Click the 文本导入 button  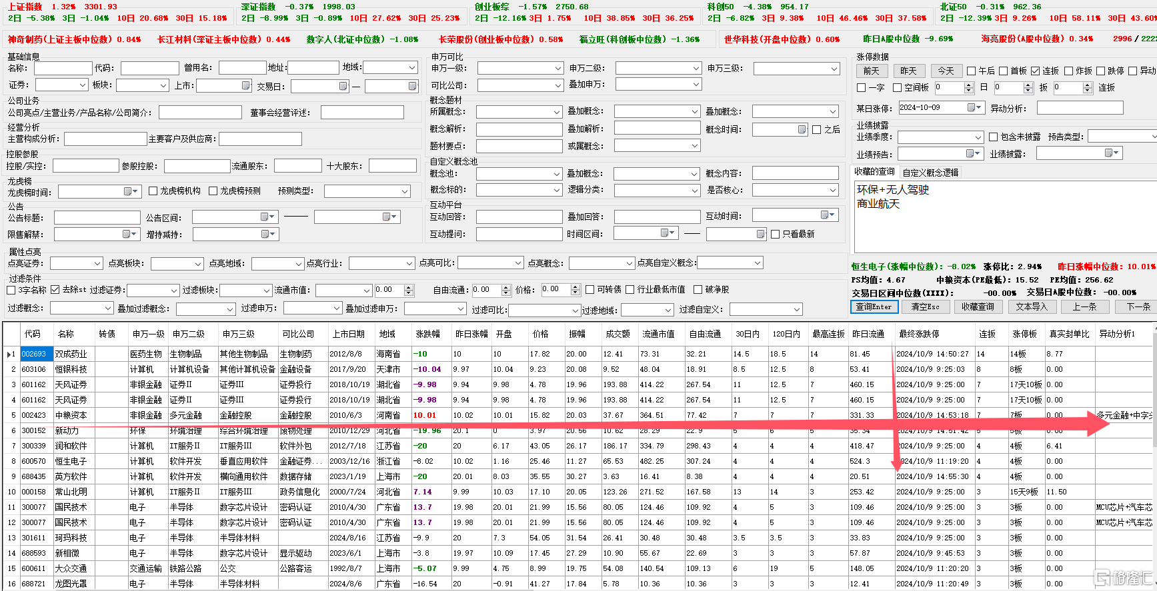[x=1032, y=306]
